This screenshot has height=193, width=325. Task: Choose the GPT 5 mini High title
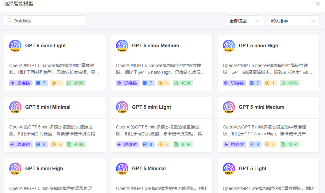(x=44, y=168)
